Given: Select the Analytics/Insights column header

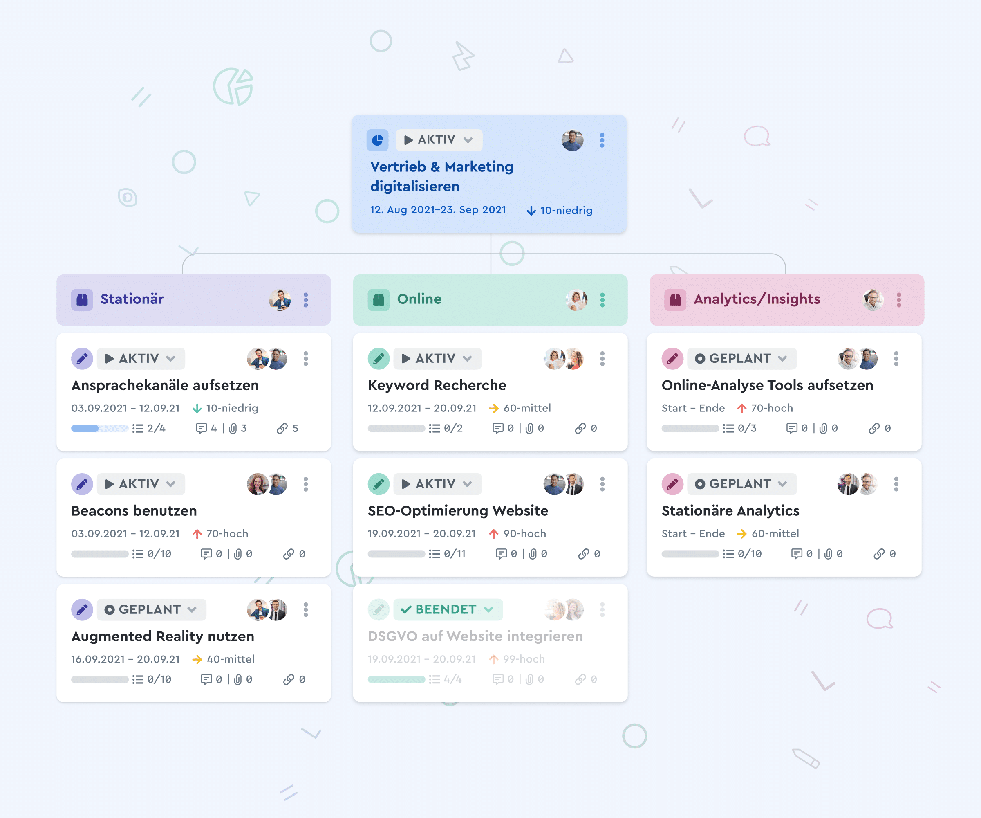Looking at the screenshot, I should point(787,300).
